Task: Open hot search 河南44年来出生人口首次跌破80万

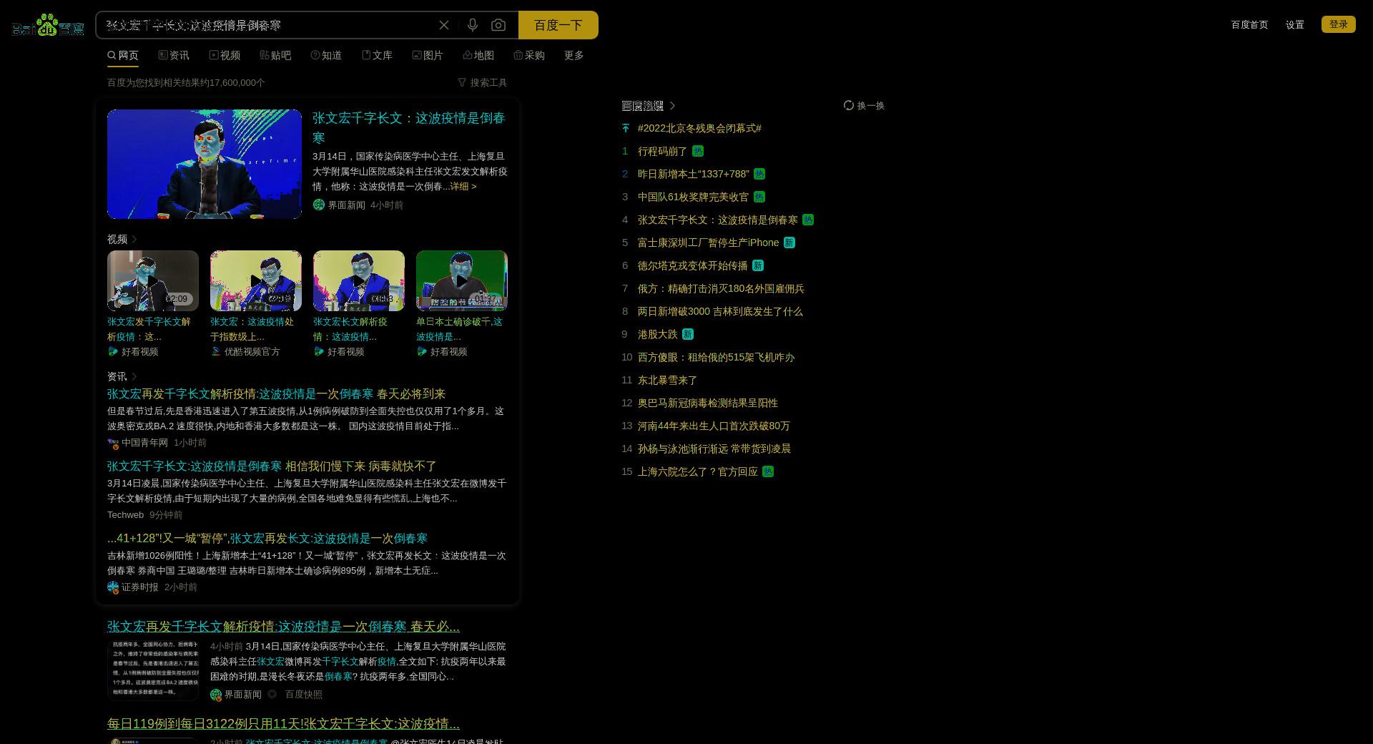Action: (x=714, y=426)
